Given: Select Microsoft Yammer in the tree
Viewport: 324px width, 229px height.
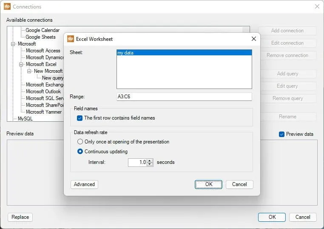Looking at the screenshot, I should pos(44,112).
